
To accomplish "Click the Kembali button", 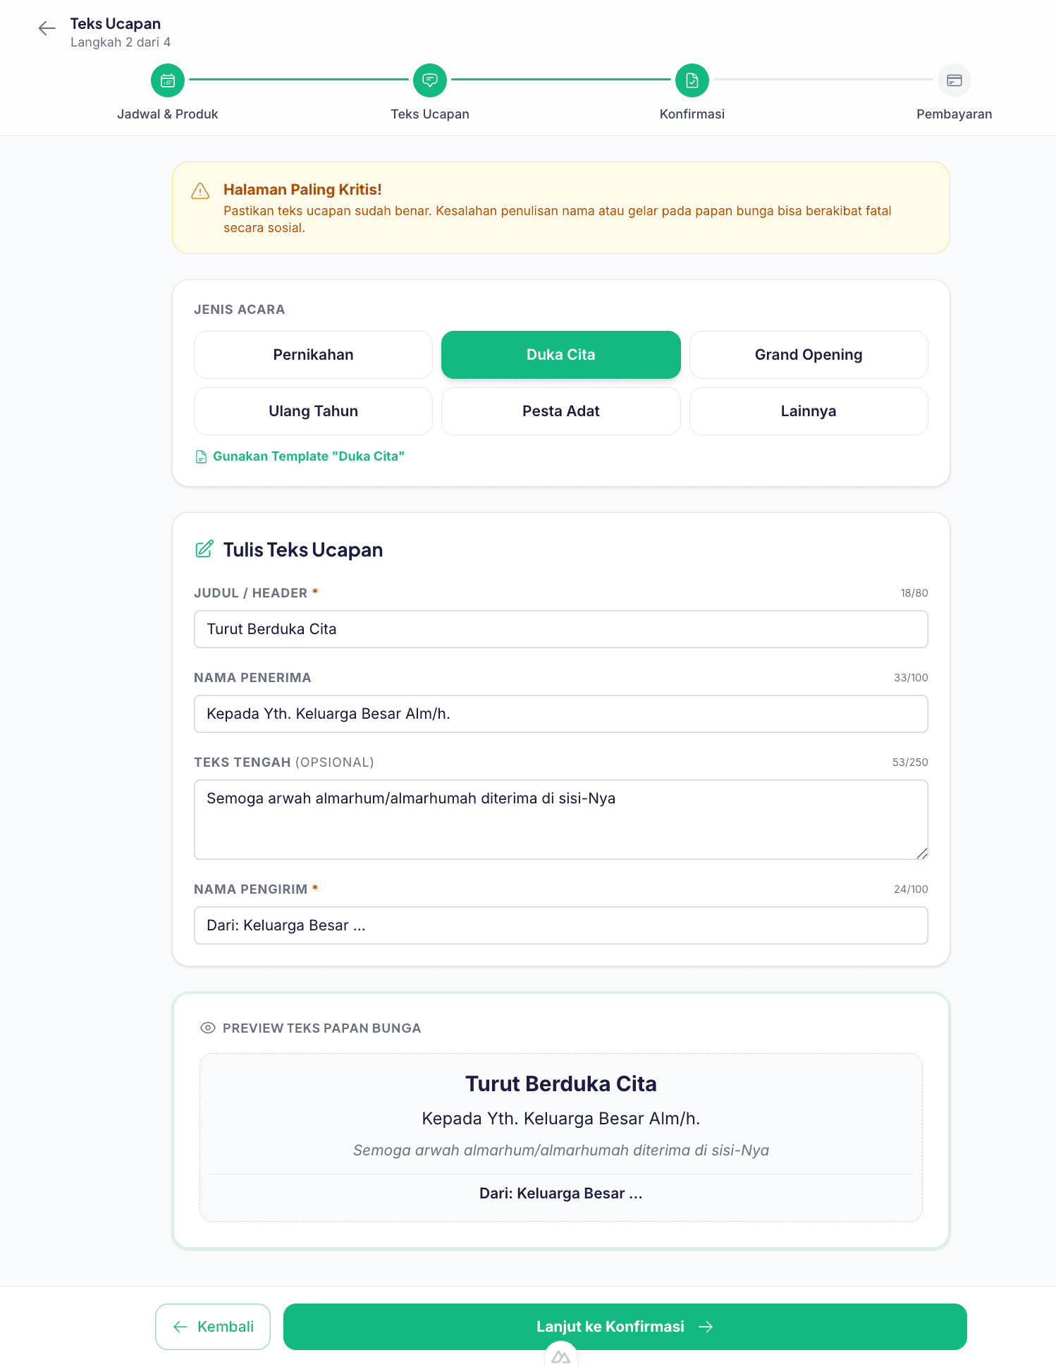I will (x=213, y=1327).
